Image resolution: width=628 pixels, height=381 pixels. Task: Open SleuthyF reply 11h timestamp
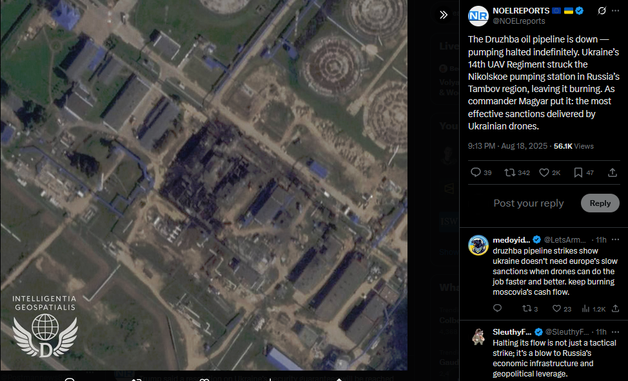click(x=601, y=332)
